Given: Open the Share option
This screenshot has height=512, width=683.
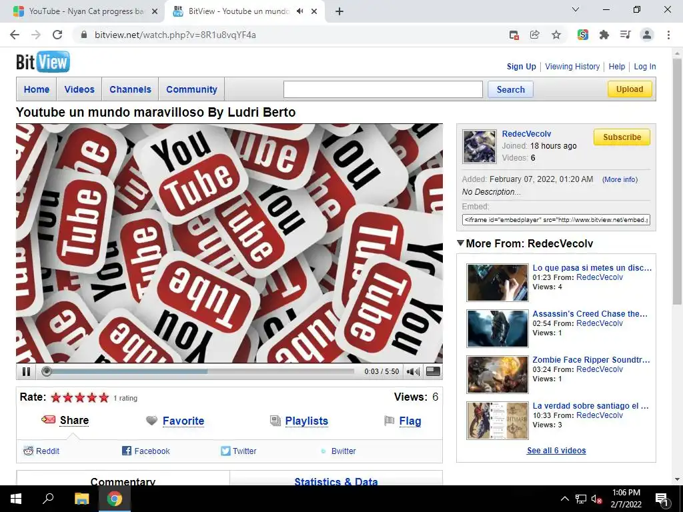Looking at the screenshot, I should tap(75, 420).
